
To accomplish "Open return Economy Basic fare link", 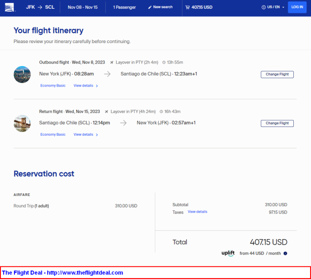I will 53,134.
